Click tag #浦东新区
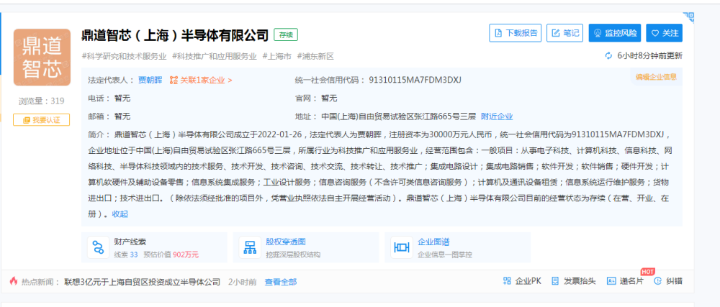This screenshot has width=720, height=307. coord(315,56)
